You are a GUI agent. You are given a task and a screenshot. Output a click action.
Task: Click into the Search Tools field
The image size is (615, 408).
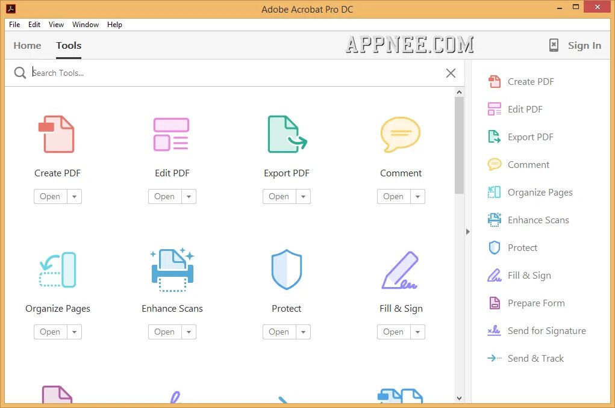click(x=236, y=73)
